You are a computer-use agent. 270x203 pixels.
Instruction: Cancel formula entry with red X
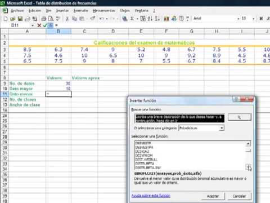(39, 25)
